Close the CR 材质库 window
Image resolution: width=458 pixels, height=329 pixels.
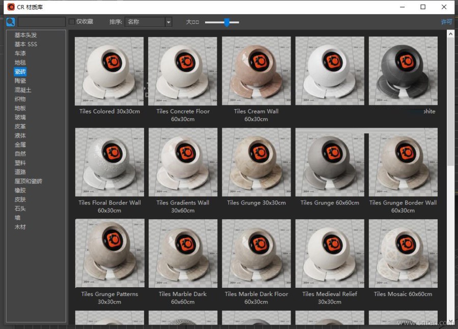[x=444, y=7]
